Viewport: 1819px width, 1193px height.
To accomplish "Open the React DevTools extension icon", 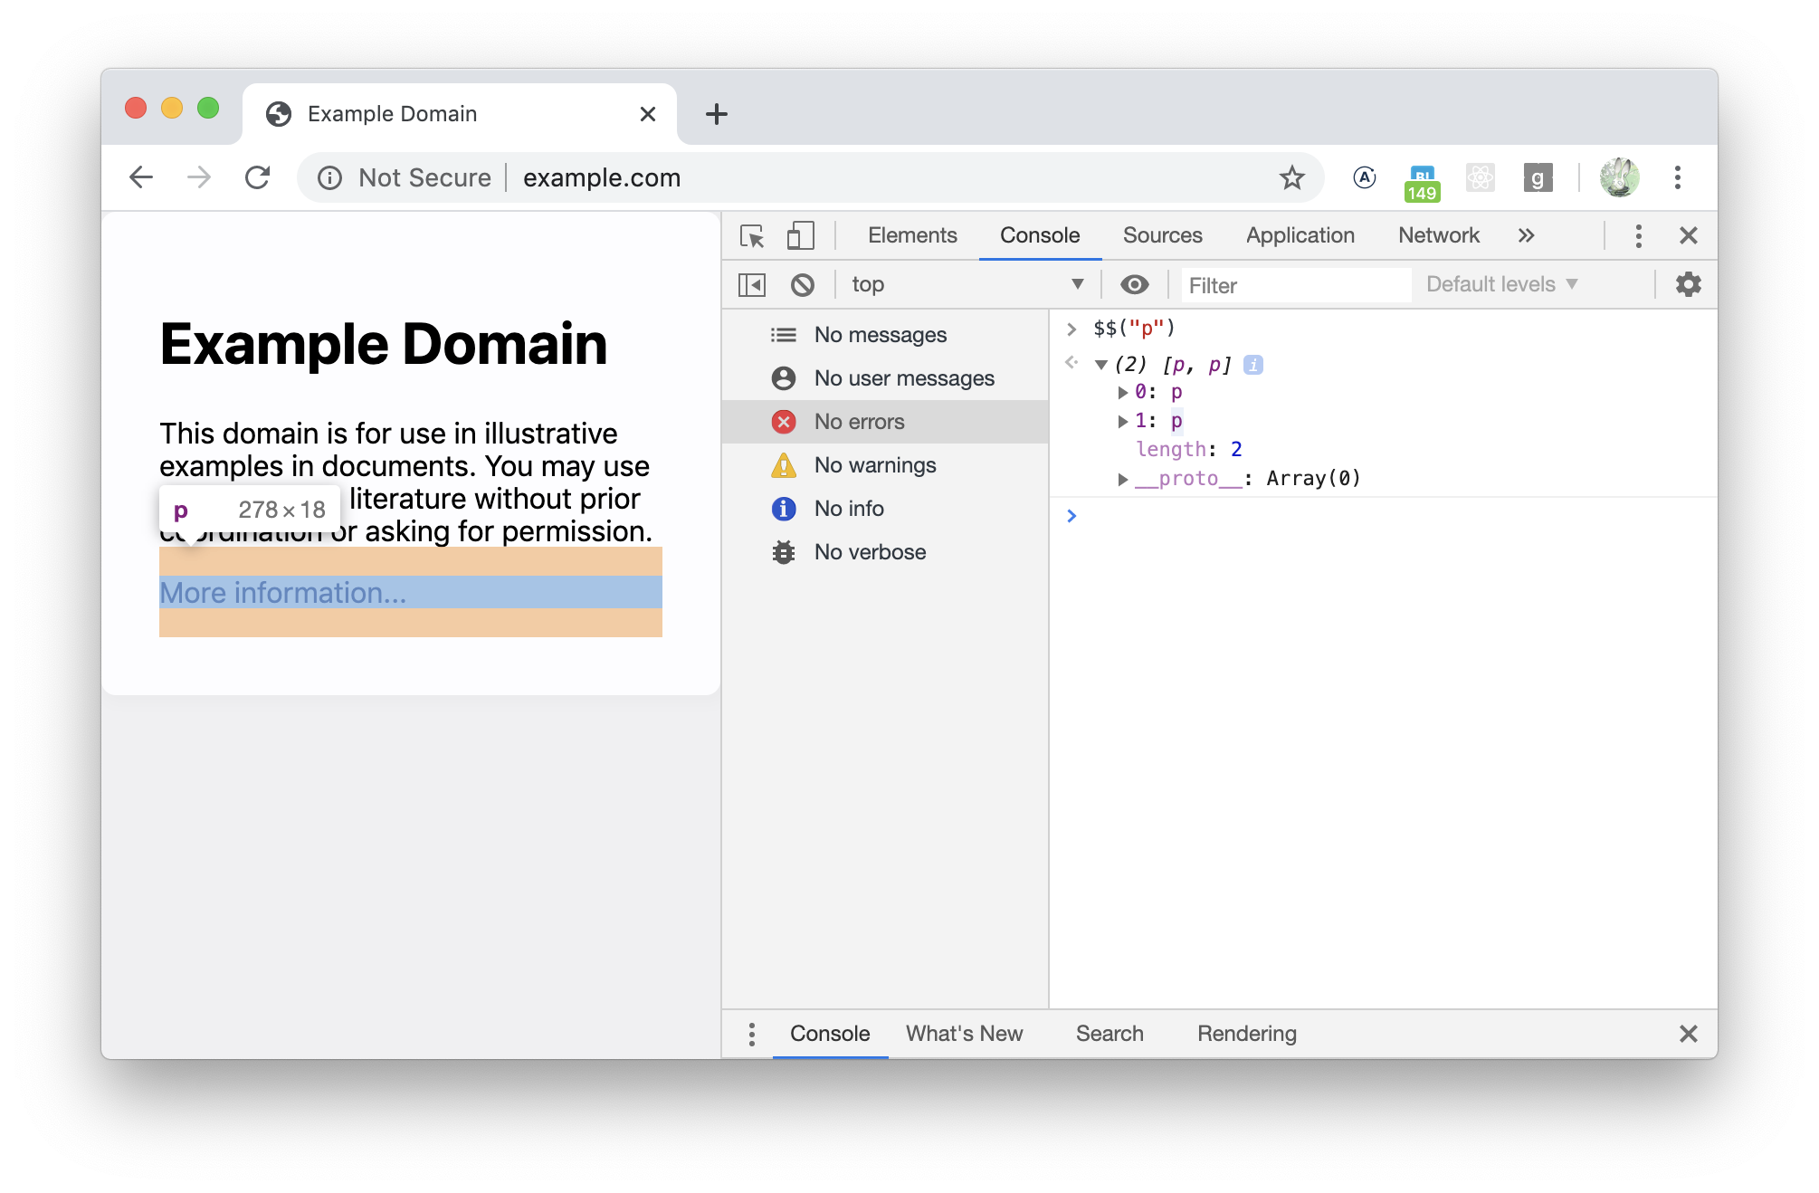I will [x=1480, y=177].
